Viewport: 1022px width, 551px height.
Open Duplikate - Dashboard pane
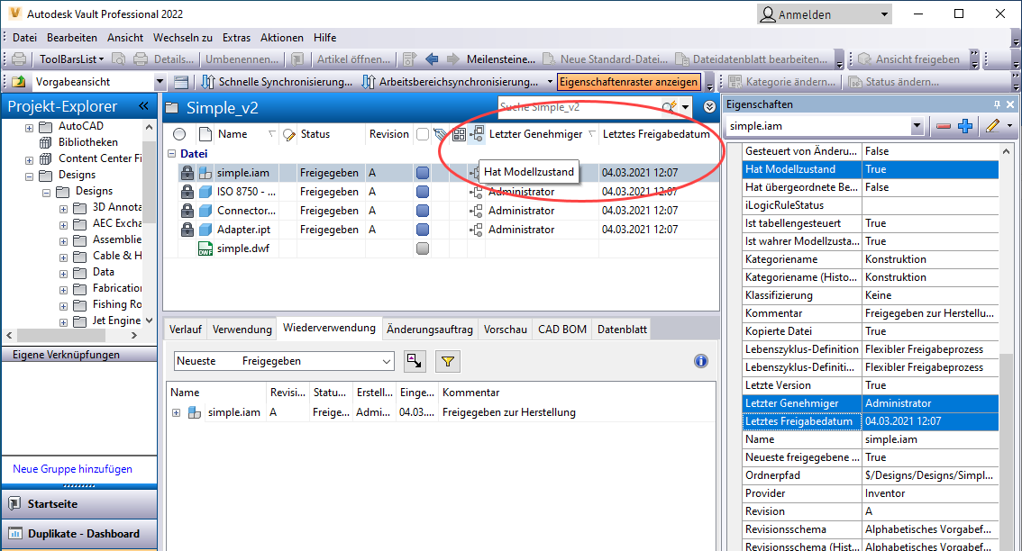[x=79, y=534]
